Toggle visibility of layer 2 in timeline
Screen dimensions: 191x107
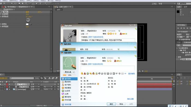(1, 87)
